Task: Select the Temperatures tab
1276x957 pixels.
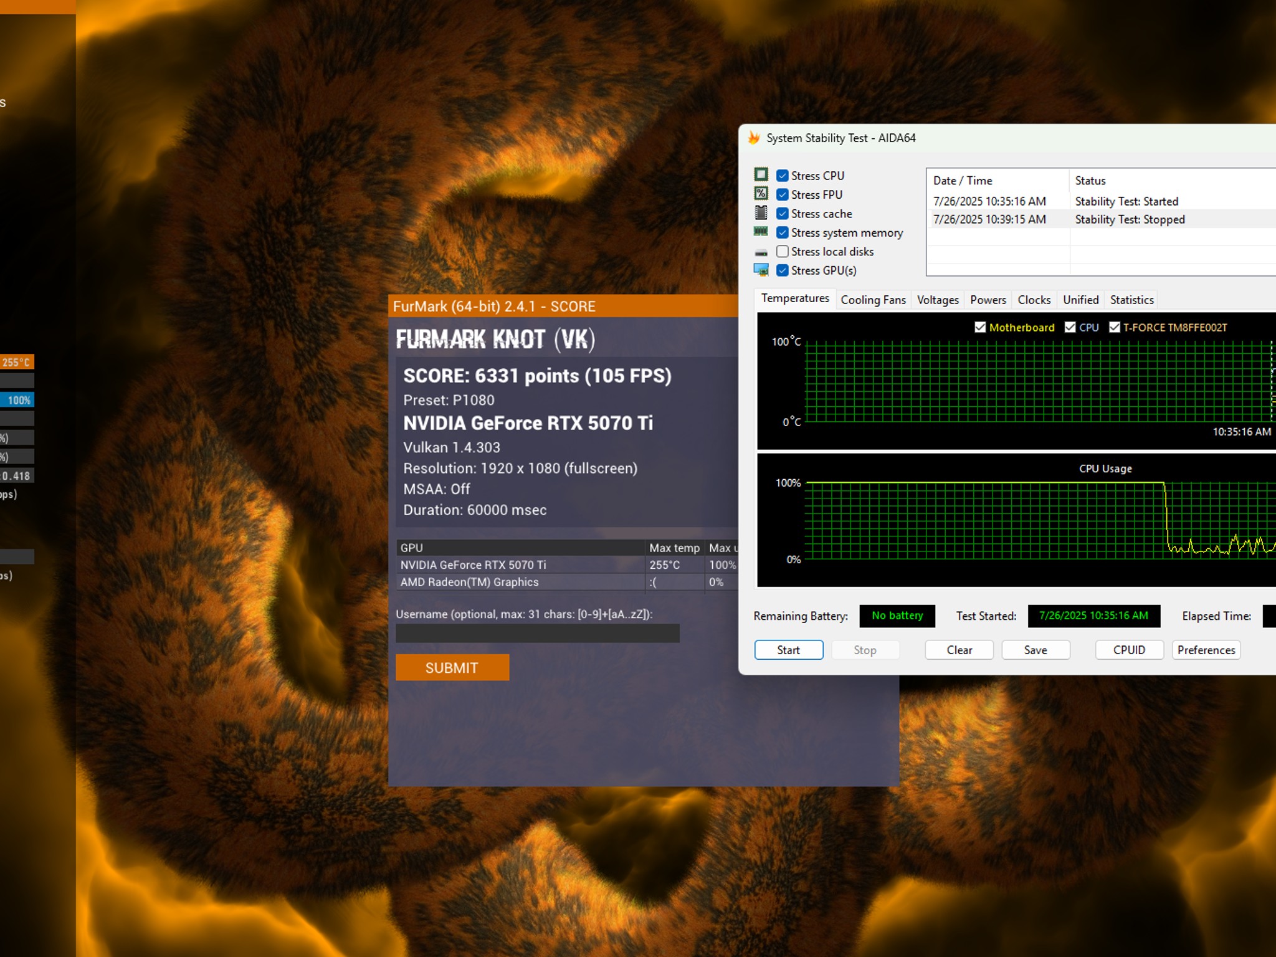Action: 795,298
